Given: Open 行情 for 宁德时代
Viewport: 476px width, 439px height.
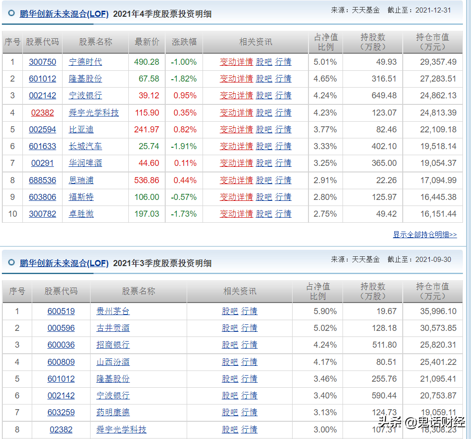Looking at the screenshot, I should coord(283,62).
